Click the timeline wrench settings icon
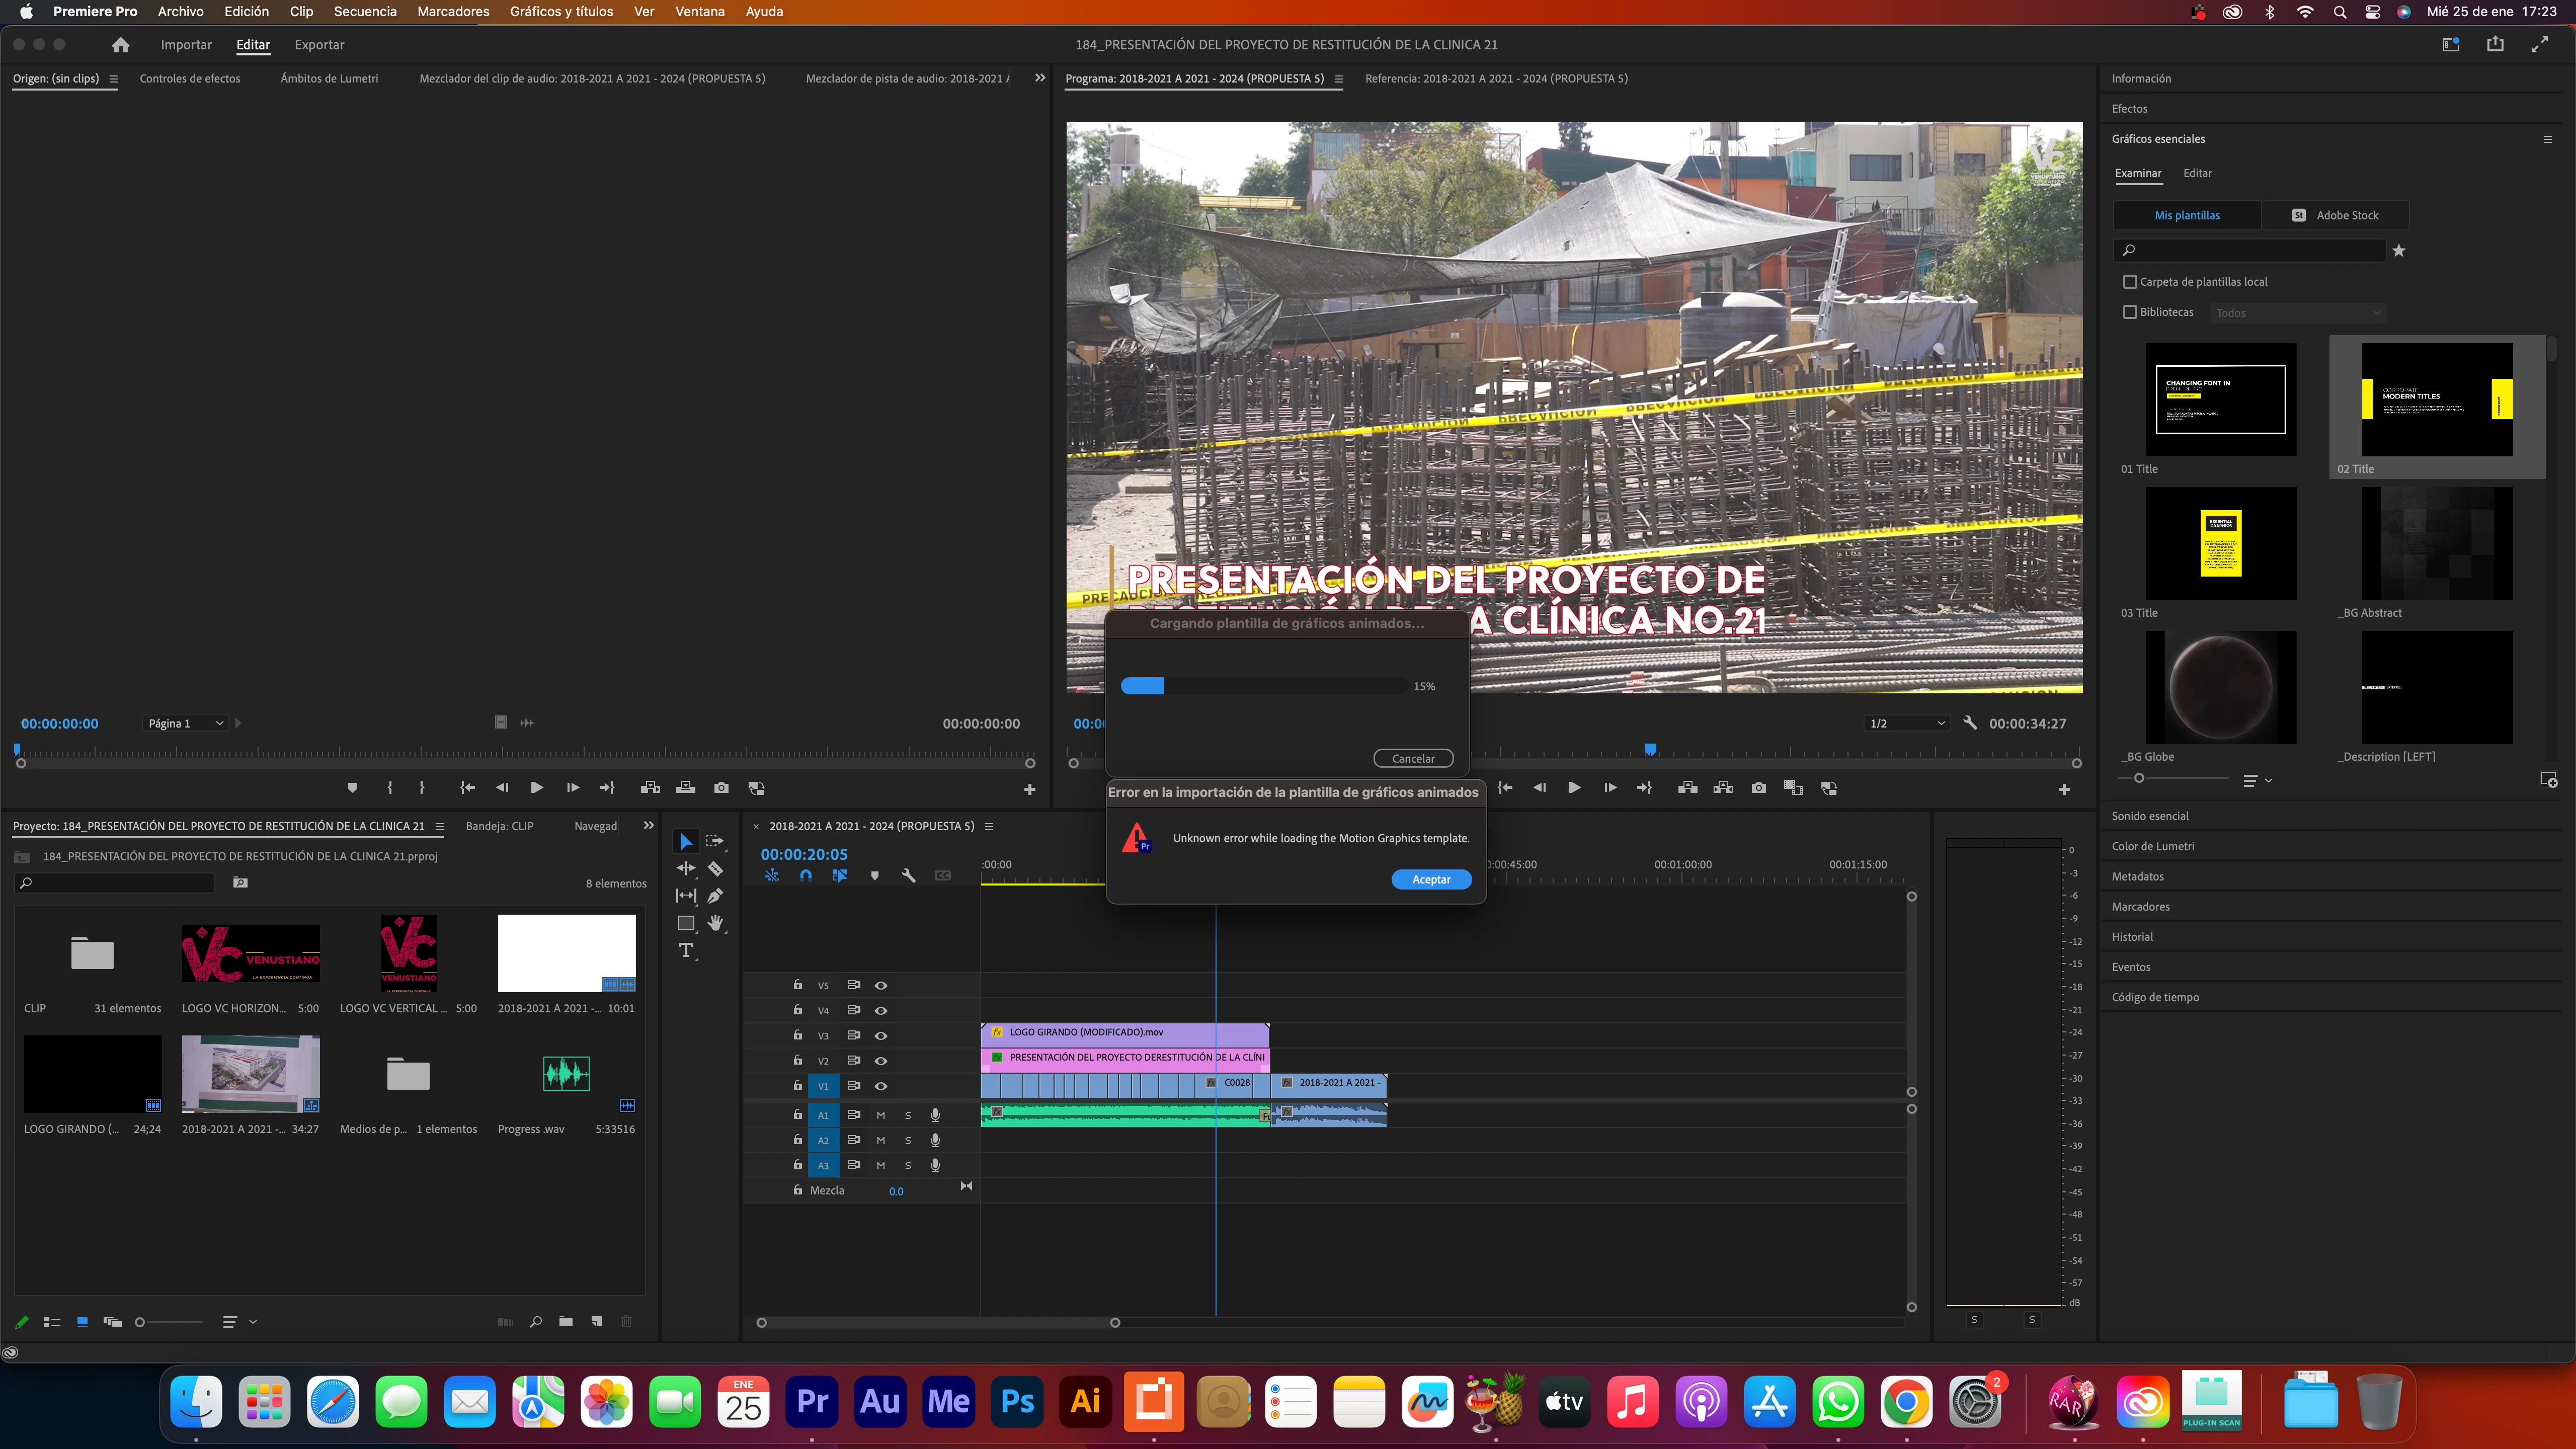The image size is (2576, 1449). (x=908, y=875)
